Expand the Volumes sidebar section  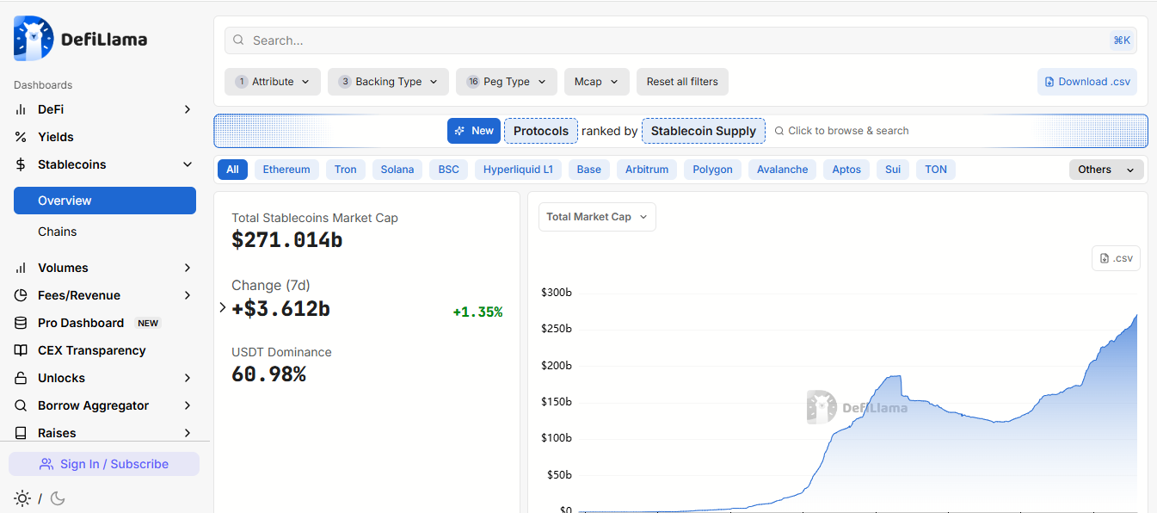click(x=188, y=268)
